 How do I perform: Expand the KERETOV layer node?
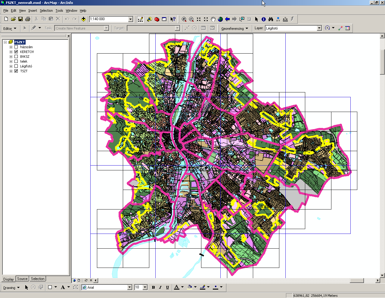(11, 52)
